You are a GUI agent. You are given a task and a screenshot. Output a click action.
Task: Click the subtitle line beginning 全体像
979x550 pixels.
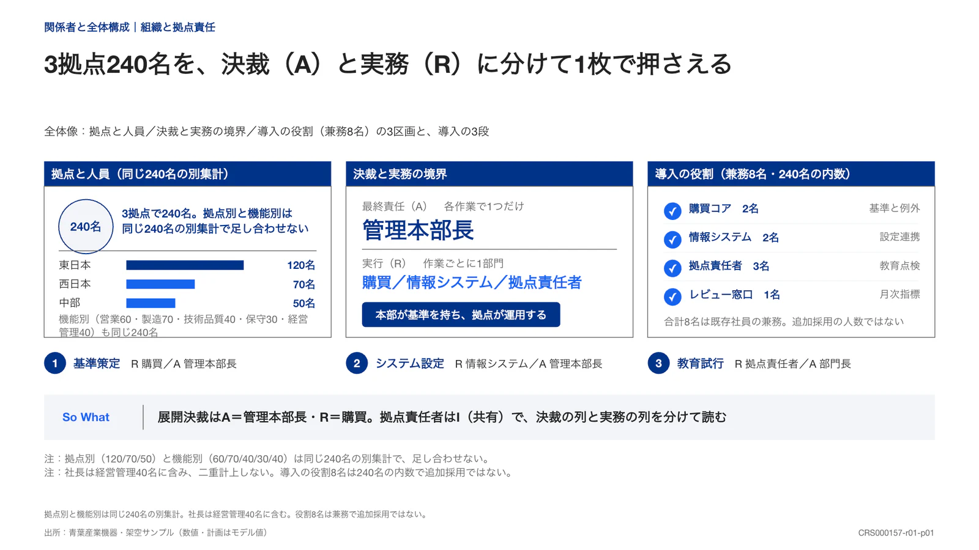267,131
